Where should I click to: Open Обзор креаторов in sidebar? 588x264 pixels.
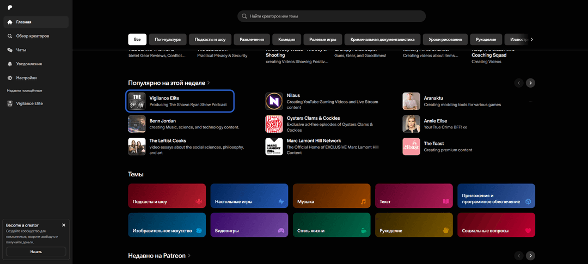point(36,36)
